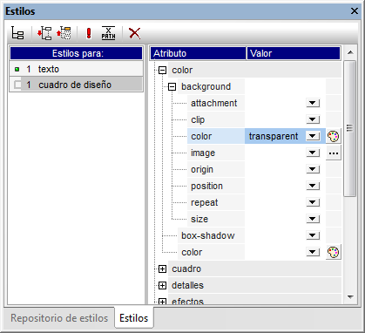Click the collapse all toolbar icon
This screenshot has height=333, width=365.
point(64,33)
